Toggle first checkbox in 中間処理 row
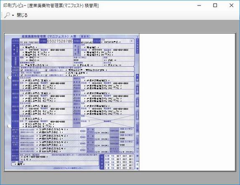Viewport: 240px width, 185px height. [22, 70]
